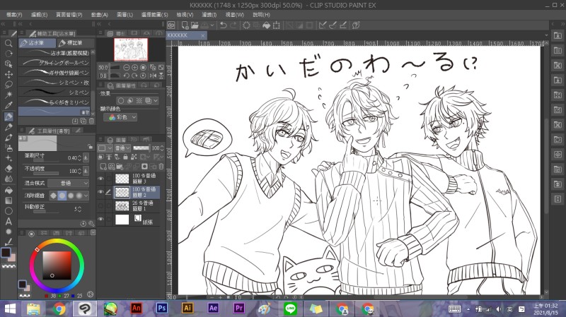Click zoom-in plus in Navigator

pos(134,67)
